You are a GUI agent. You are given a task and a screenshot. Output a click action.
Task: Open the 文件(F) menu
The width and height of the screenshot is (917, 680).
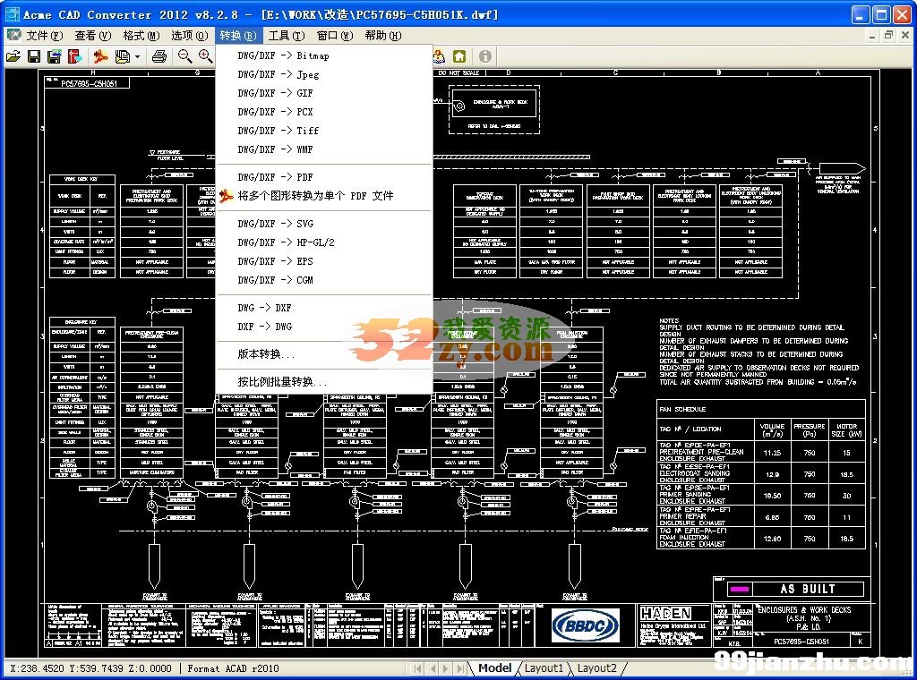[45, 36]
